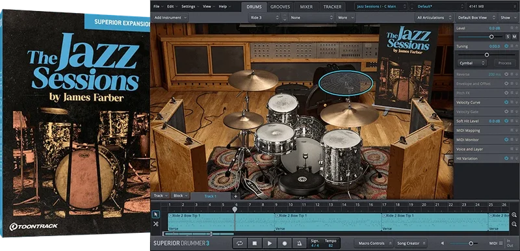Open the View menu
The image size is (520, 251).
[209, 7]
